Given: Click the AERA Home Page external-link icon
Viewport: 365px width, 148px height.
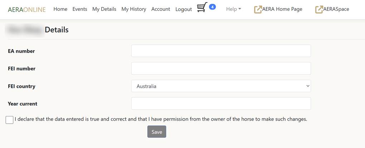Looking at the screenshot, I should pos(258,9).
